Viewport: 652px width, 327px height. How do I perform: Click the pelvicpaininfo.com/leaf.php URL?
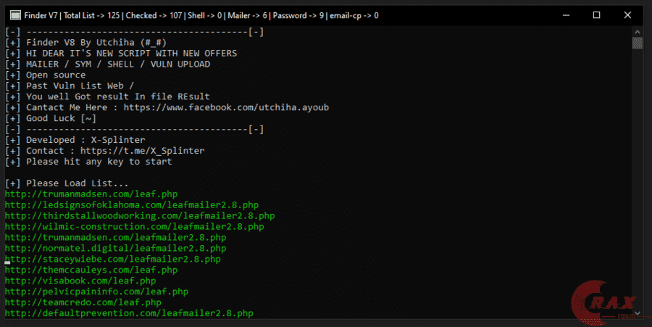click(96, 291)
